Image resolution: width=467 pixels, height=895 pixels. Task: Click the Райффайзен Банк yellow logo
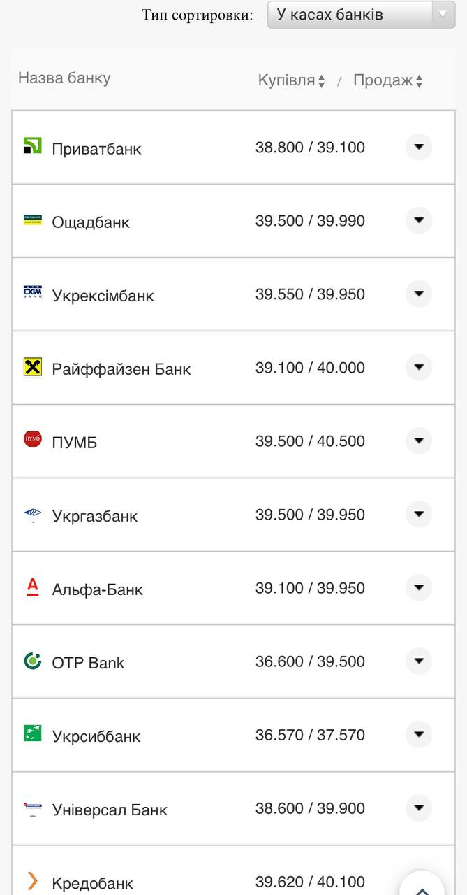pos(33,366)
